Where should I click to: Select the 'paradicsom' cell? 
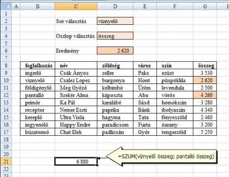(115, 125)
